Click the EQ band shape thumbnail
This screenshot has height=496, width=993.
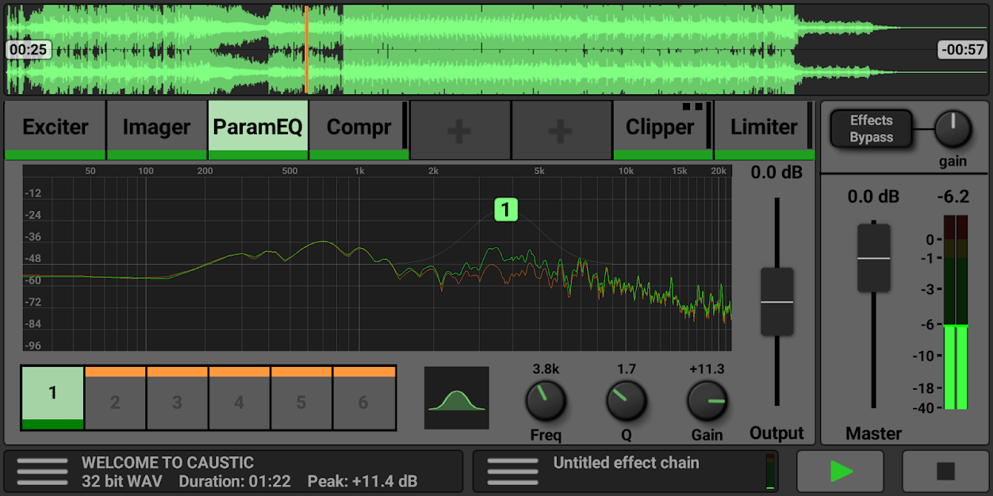[456, 398]
